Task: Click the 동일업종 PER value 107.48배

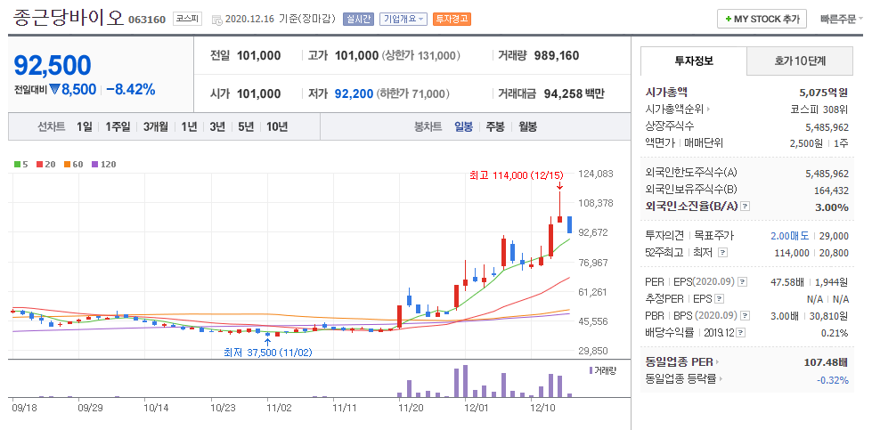Action: pos(827,362)
